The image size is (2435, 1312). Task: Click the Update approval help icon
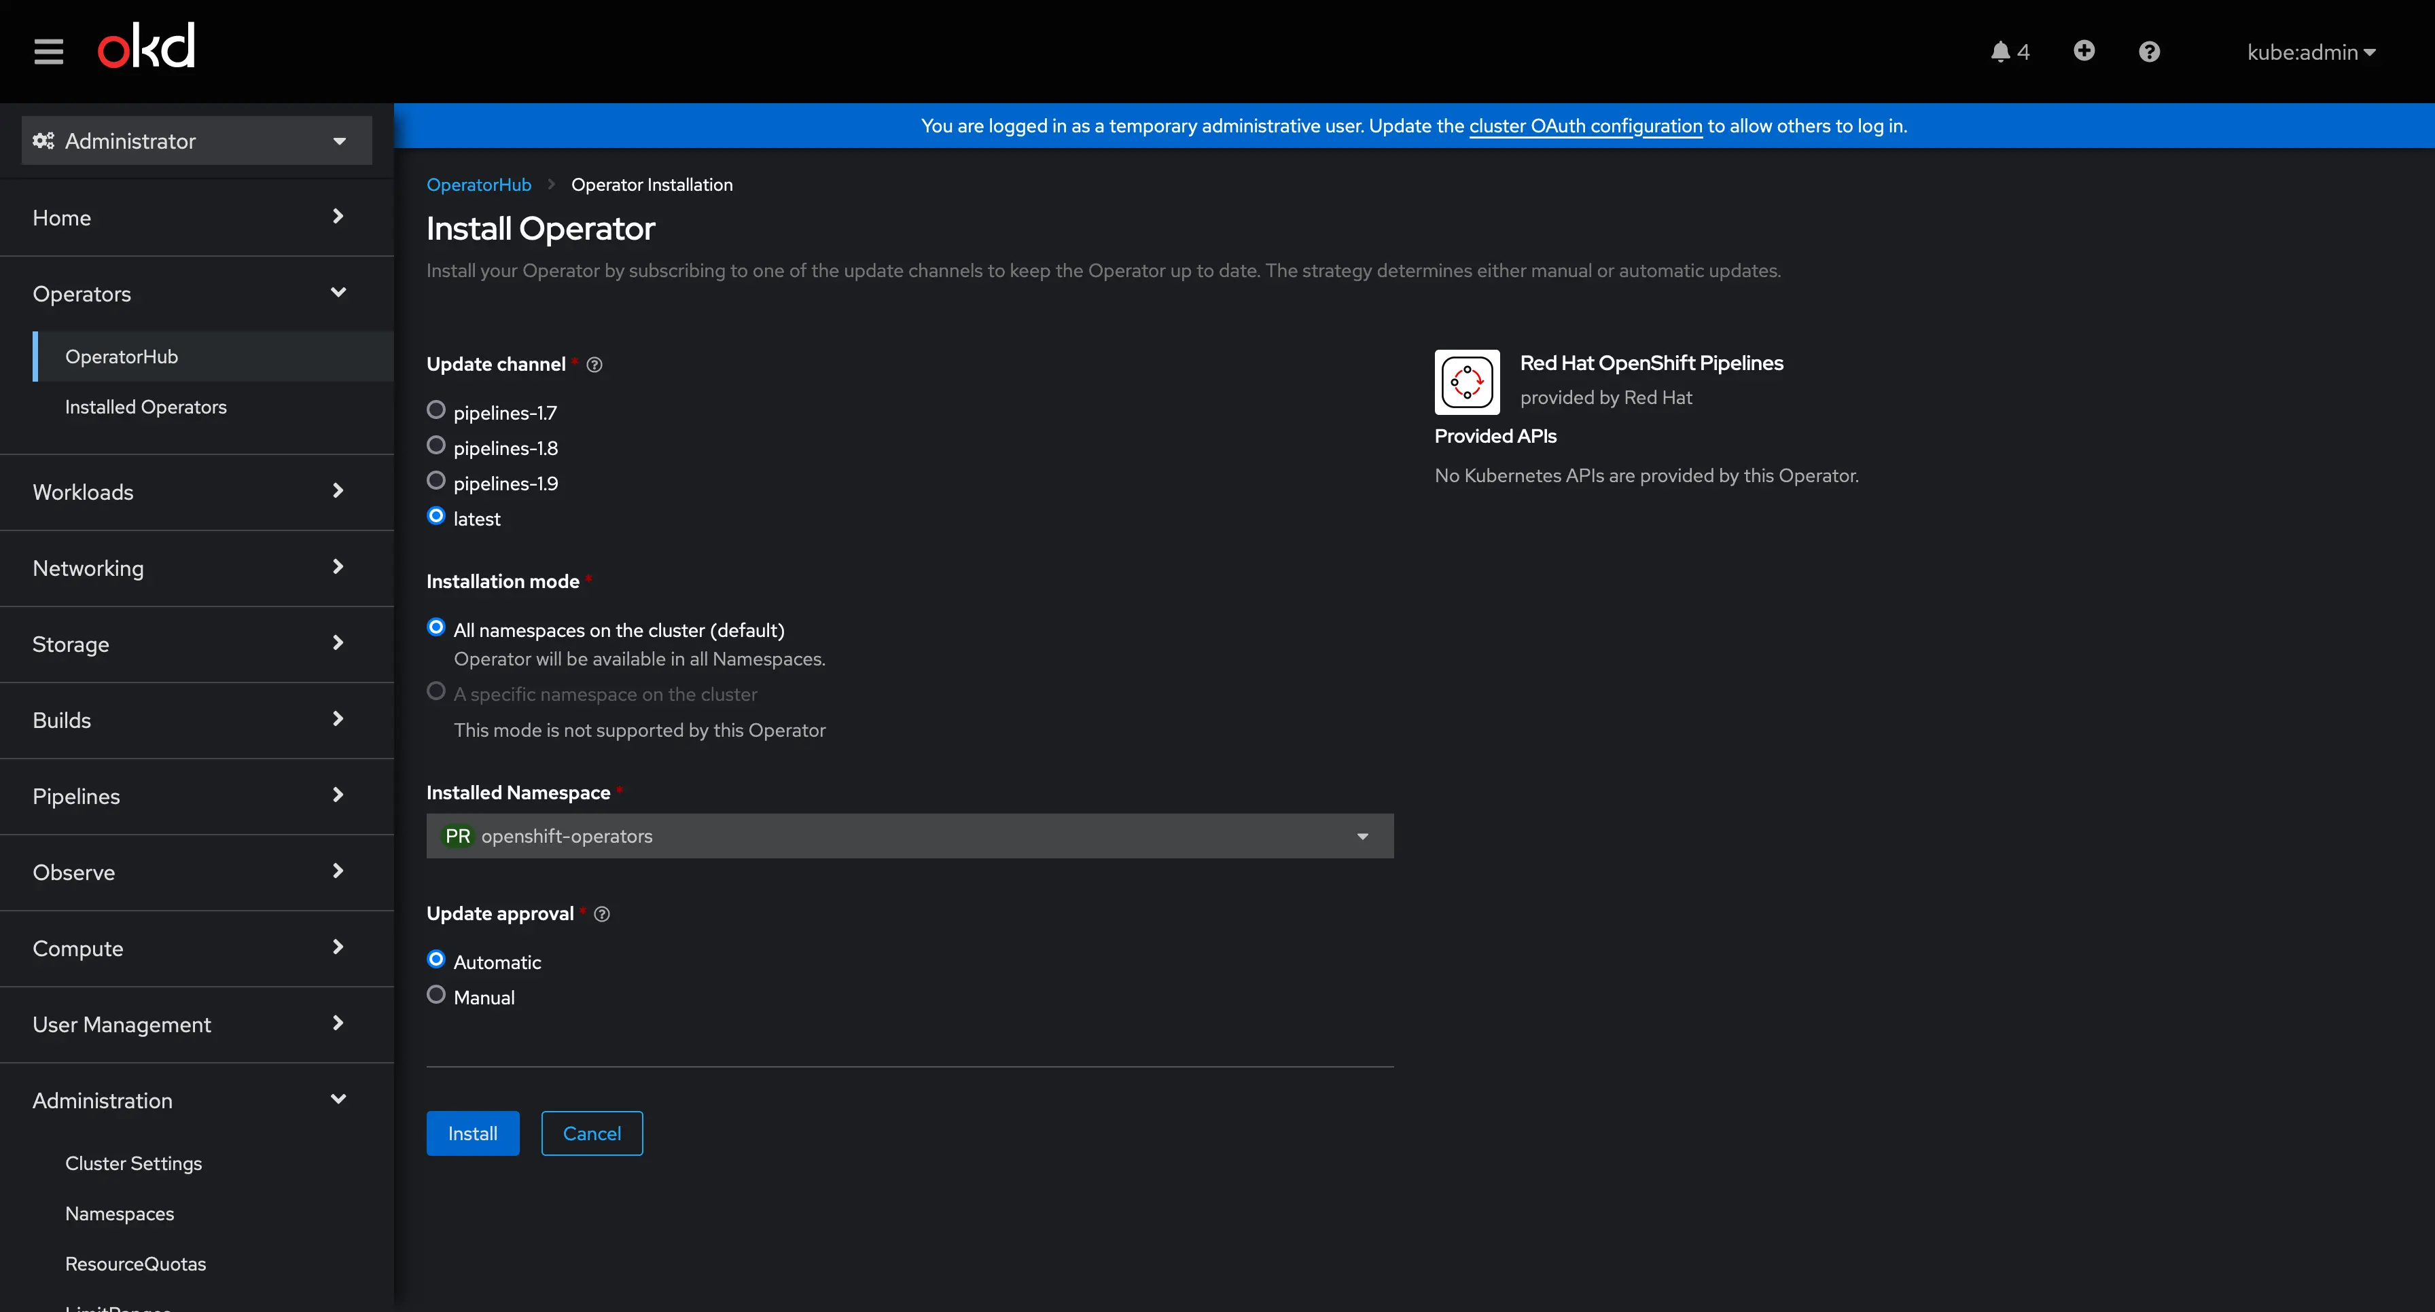[601, 913]
